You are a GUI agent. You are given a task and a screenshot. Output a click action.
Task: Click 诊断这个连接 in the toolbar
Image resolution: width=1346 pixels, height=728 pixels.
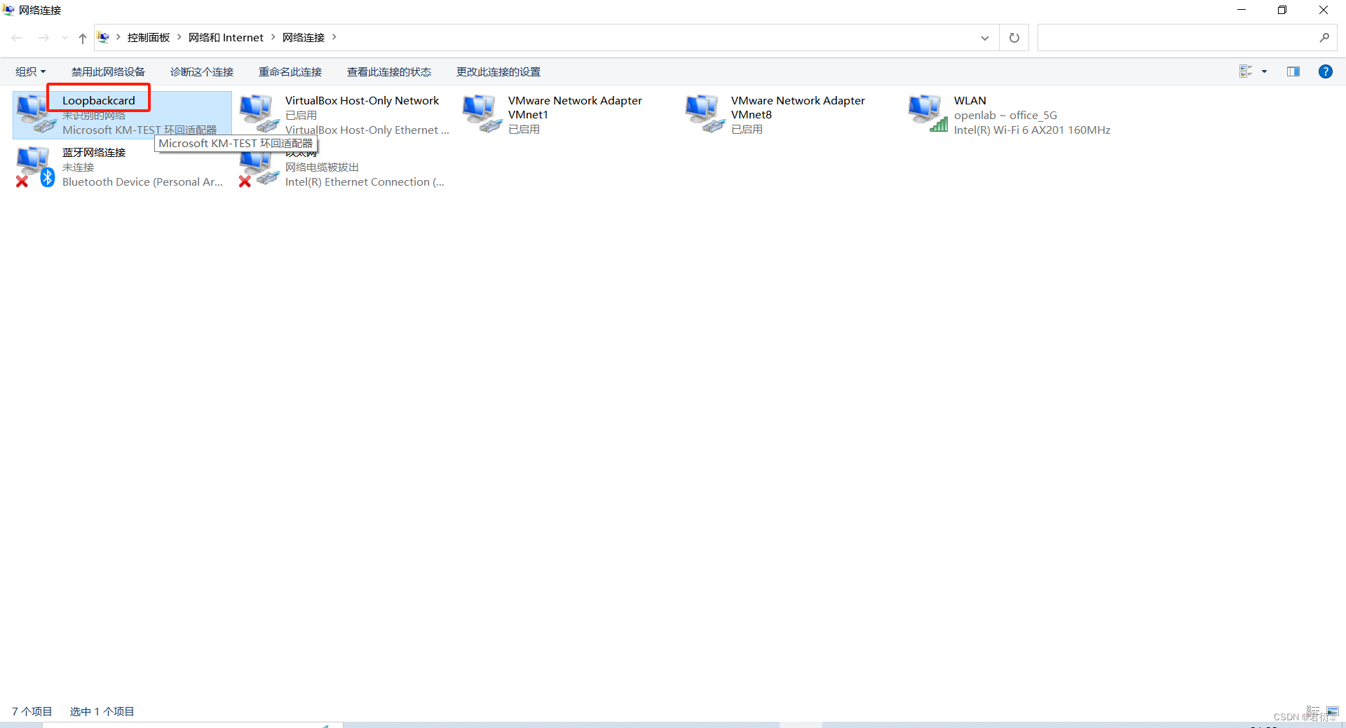tap(202, 72)
